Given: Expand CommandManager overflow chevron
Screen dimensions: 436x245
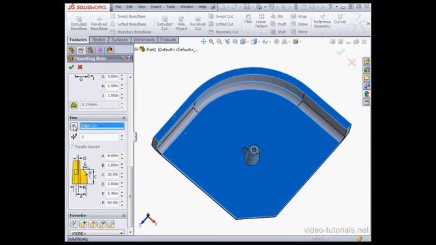Looking at the screenshot, I should [368, 24].
